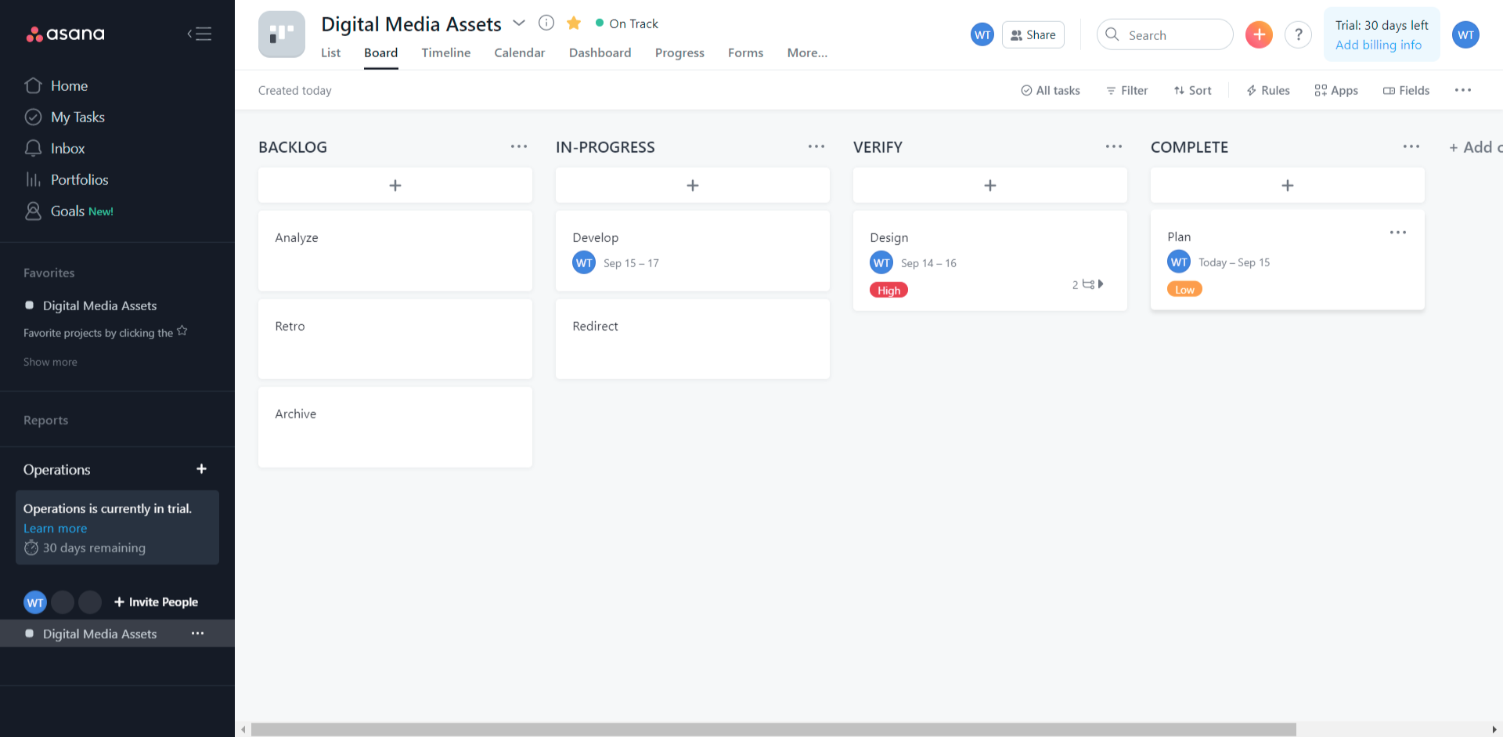Viewport: 1503px width, 737px height.
Task: Click Develop card assignee WT avatar
Action: click(584, 263)
